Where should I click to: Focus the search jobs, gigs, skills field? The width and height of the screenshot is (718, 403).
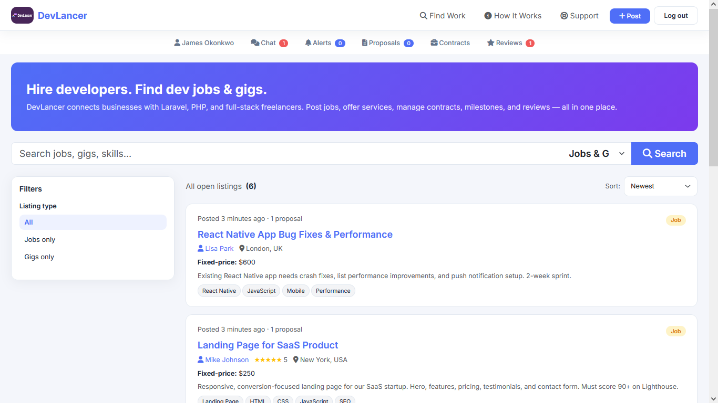point(286,154)
